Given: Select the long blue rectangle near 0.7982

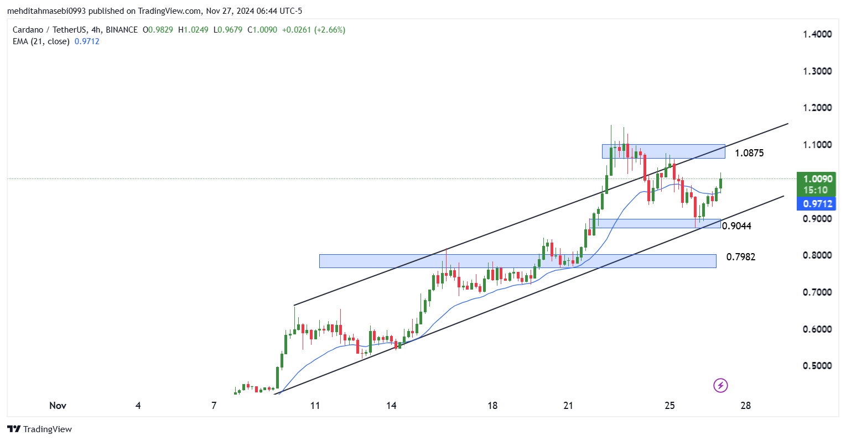Looking at the screenshot, I should (x=517, y=261).
